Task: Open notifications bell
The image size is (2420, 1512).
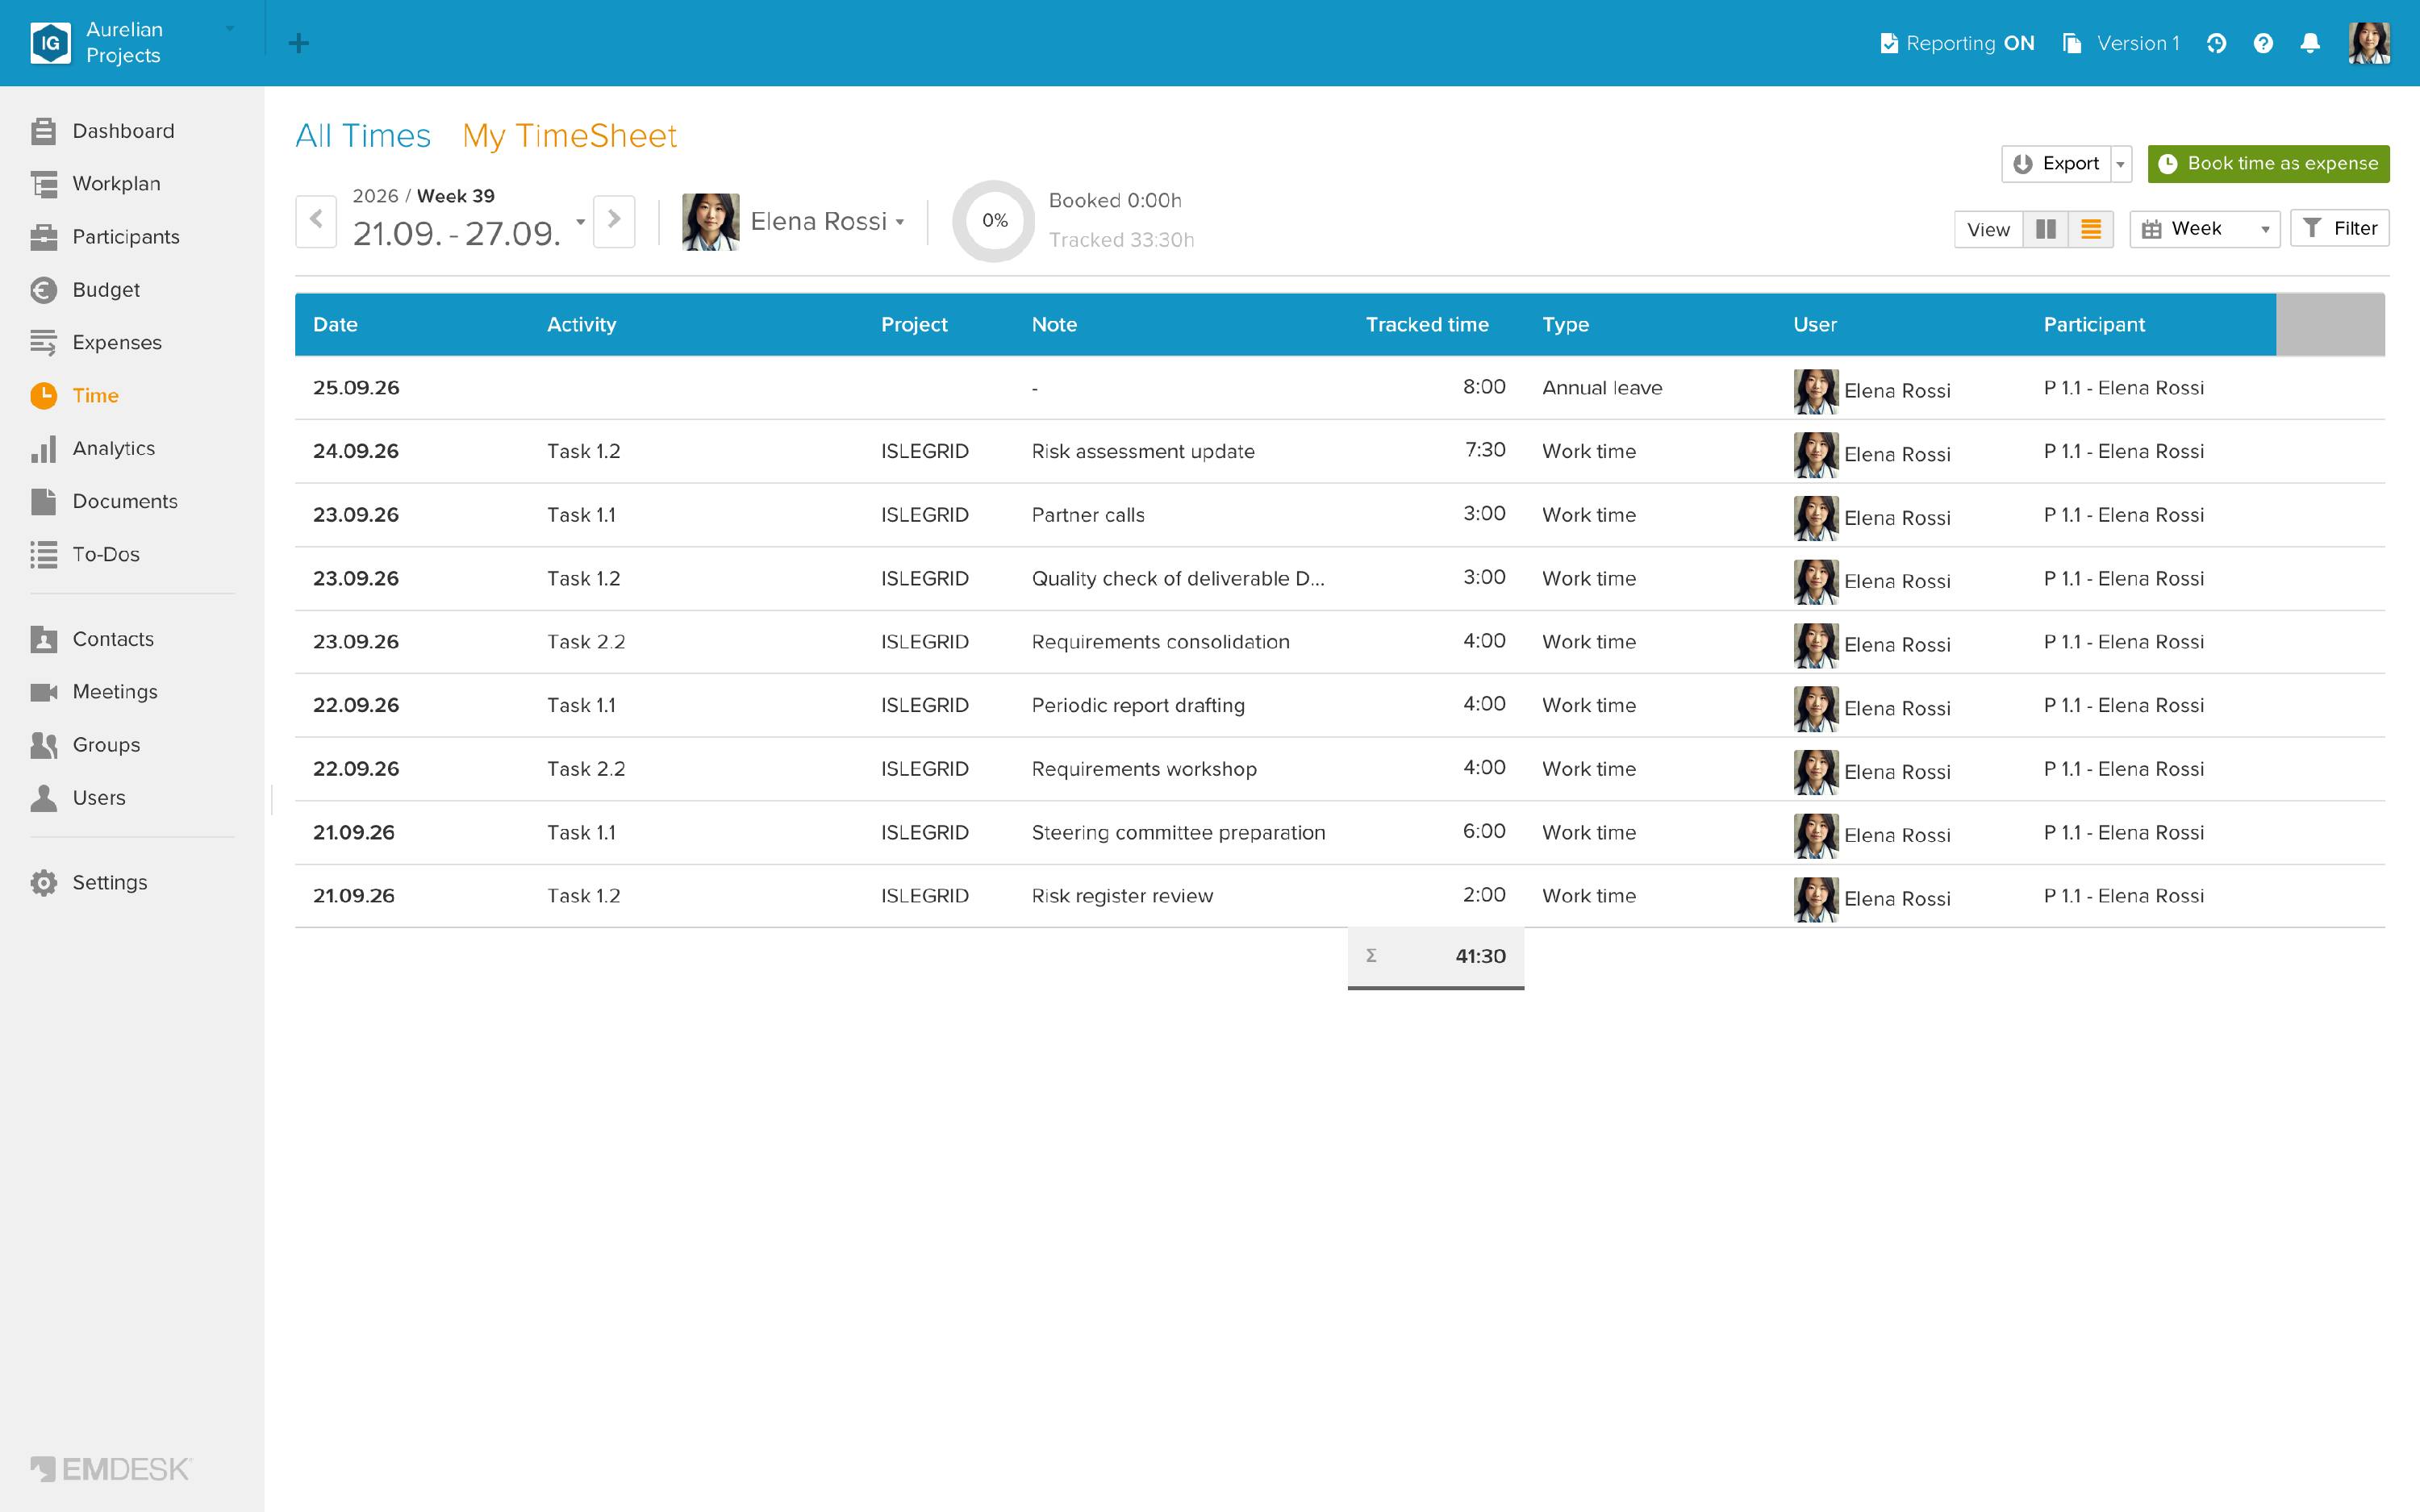Action: 2310,43
